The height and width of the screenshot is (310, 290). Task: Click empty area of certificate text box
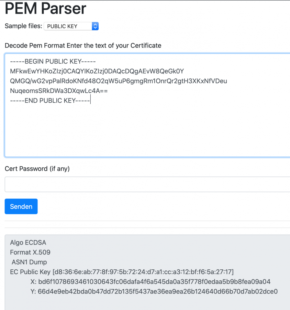pyautogui.click(x=147, y=131)
